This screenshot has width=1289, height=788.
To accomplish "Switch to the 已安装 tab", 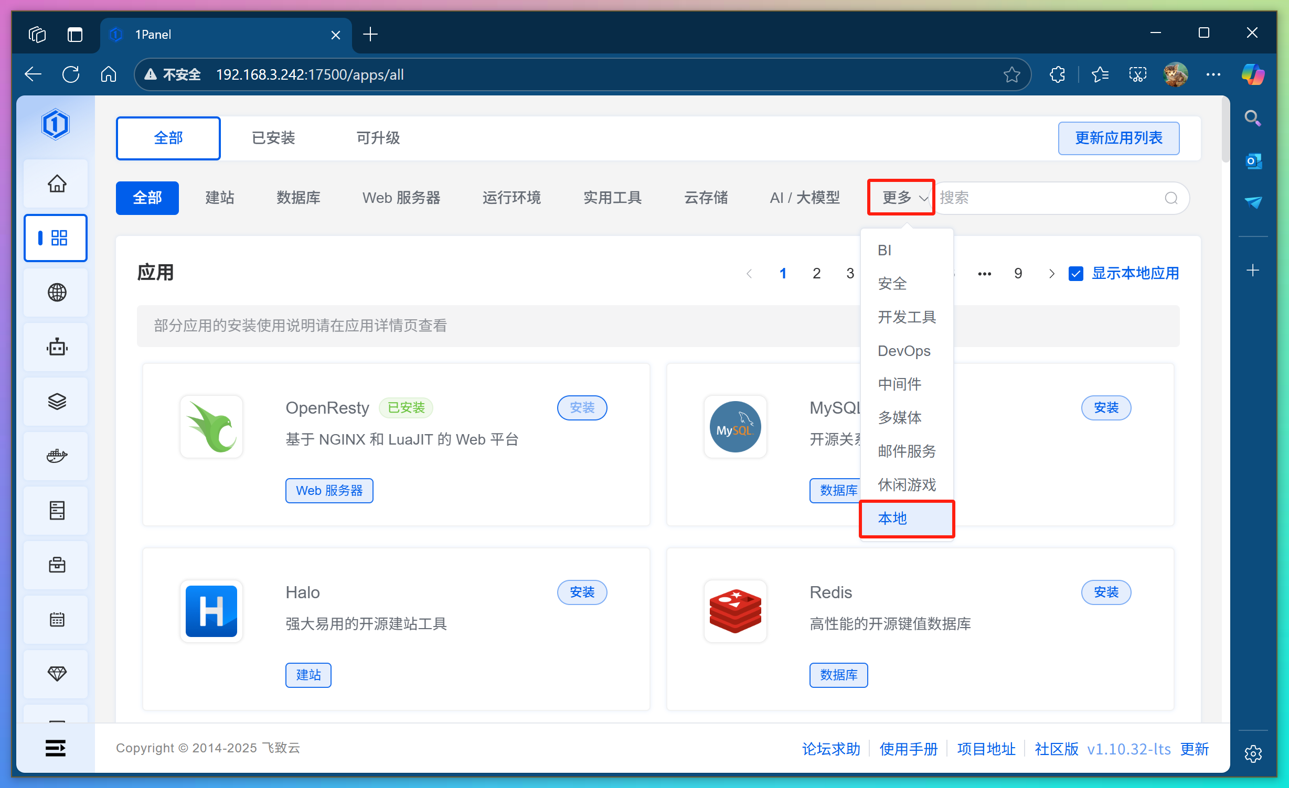I will coord(273,138).
